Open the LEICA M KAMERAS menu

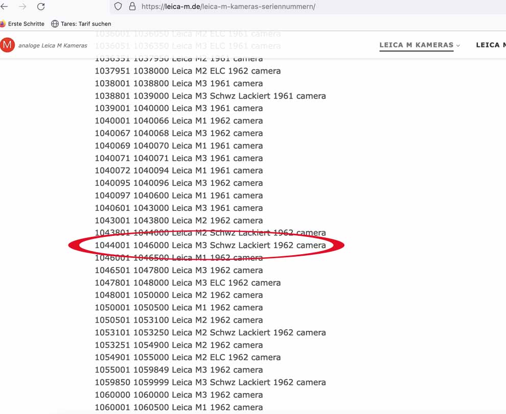pyautogui.click(x=416, y=45)
